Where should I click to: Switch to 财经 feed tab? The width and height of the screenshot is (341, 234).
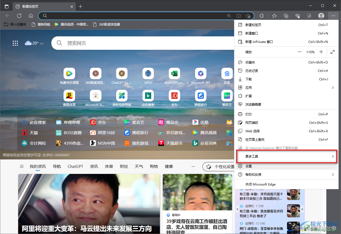click(x=124, y=167)
